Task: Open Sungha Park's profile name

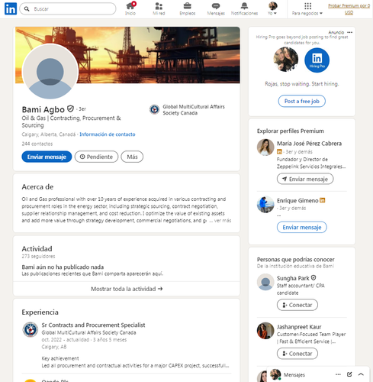Action: pyautogui.click(x=293, y=278)
